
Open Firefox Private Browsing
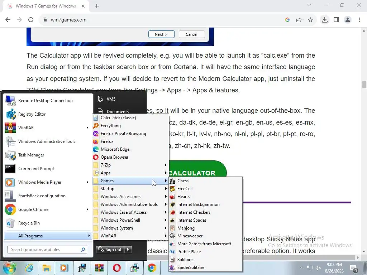pos(130,134)
